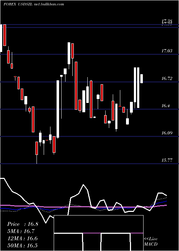Click the 17.38 price level label
The height and width of the screenshot is (251, 179).
(x=167, y=21)
